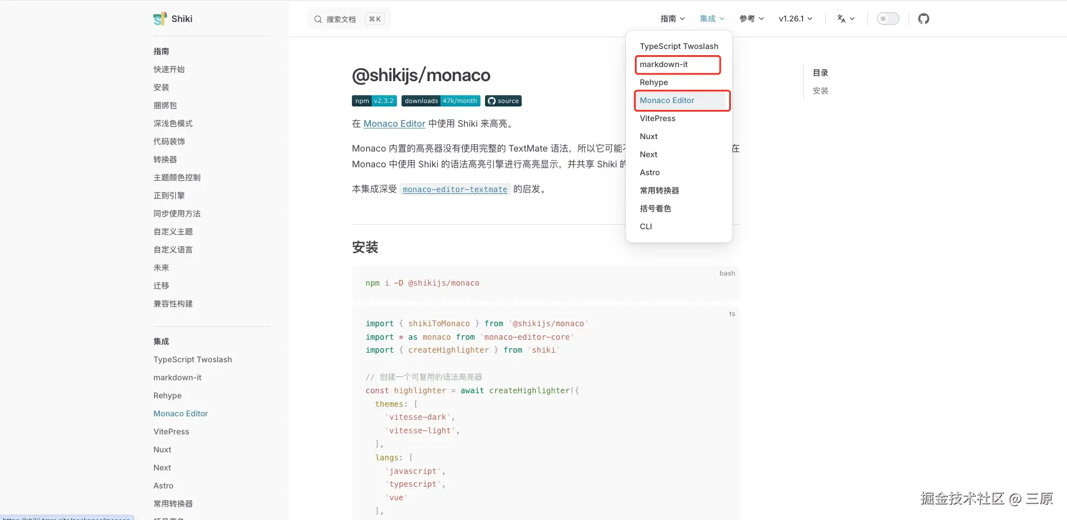This screenshot has width=1067, height=520.
Task: Open Nuxt in sidebar
Action: [162, 450]
